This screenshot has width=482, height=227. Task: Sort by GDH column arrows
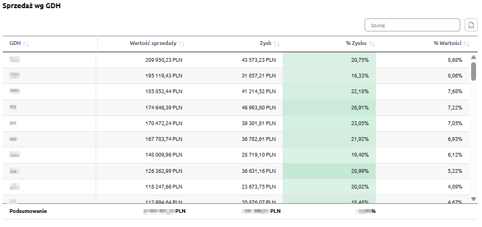pos(26,43)
